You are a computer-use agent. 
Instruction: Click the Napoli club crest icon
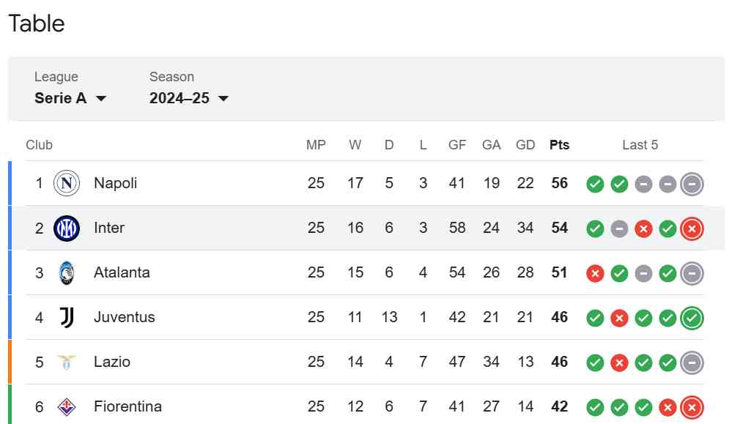pyautogui.click(x=67, y=183)
